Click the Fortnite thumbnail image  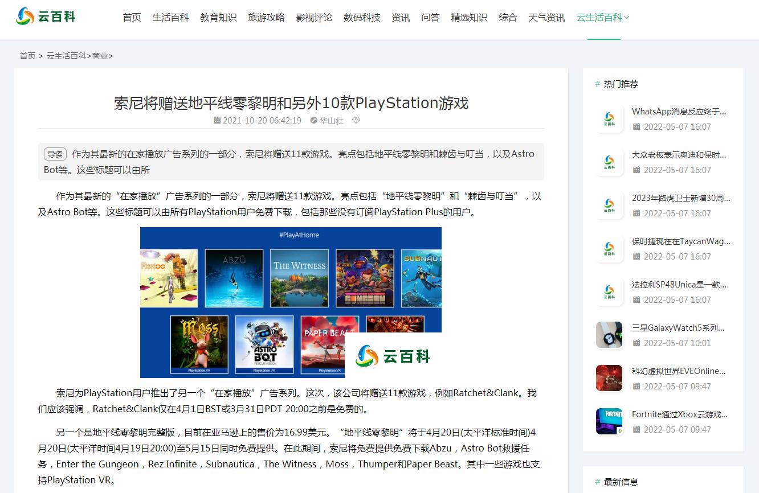tap(609, 421)
